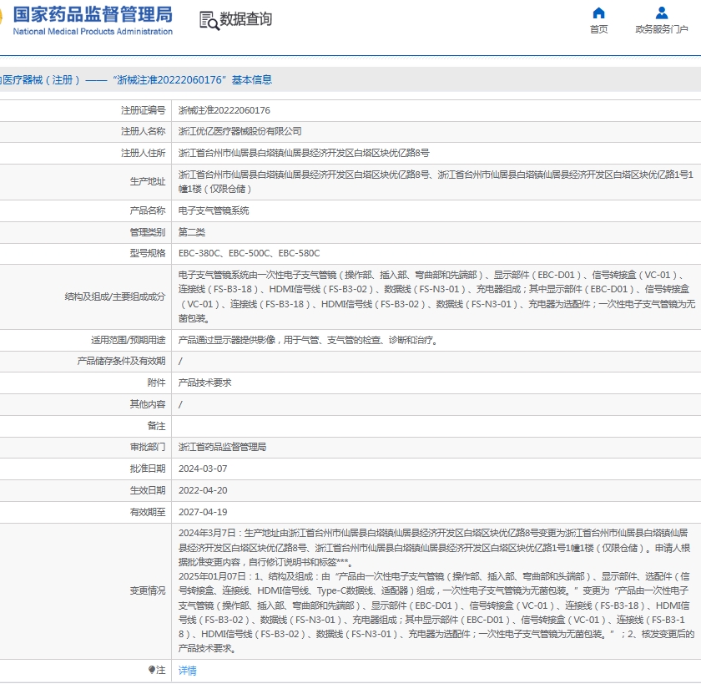The height and width of the screenshot is (684, 701).
Task: Click the 有效期至 row label
Action: [x=148, y=512]
